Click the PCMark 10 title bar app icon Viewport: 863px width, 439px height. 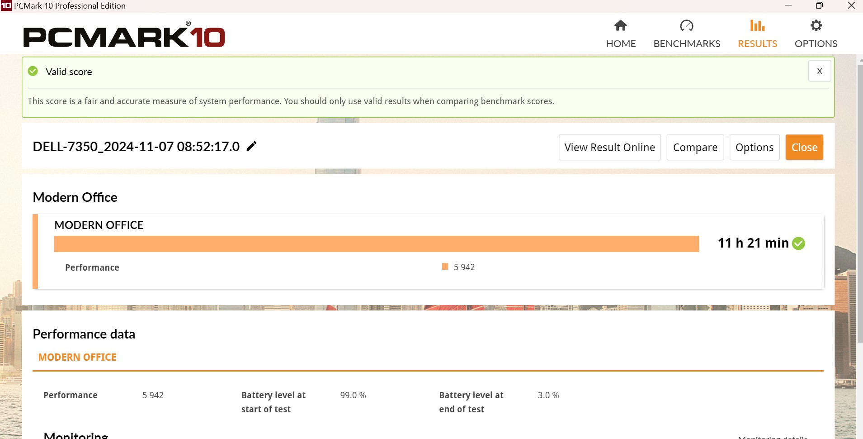tap(6, 6)
